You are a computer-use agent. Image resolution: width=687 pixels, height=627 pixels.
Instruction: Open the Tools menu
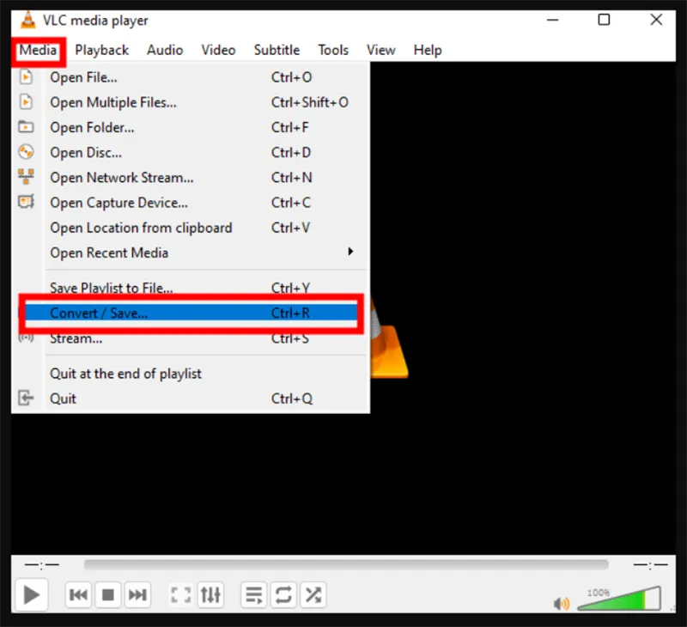click(x=333, y=50)
